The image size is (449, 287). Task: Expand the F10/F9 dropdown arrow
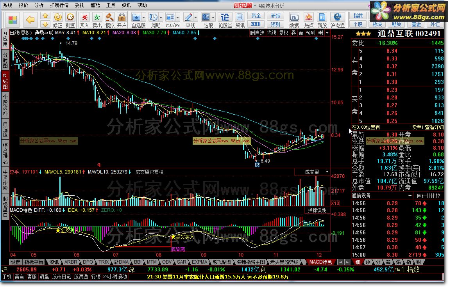point(177,18)
